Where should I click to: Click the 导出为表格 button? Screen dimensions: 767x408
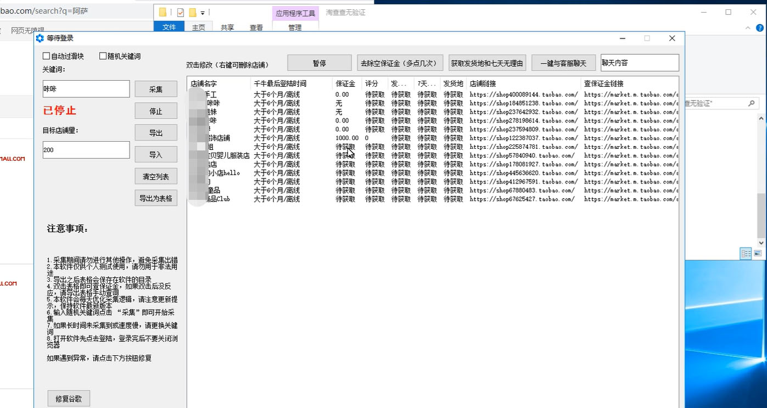(156, 198)
